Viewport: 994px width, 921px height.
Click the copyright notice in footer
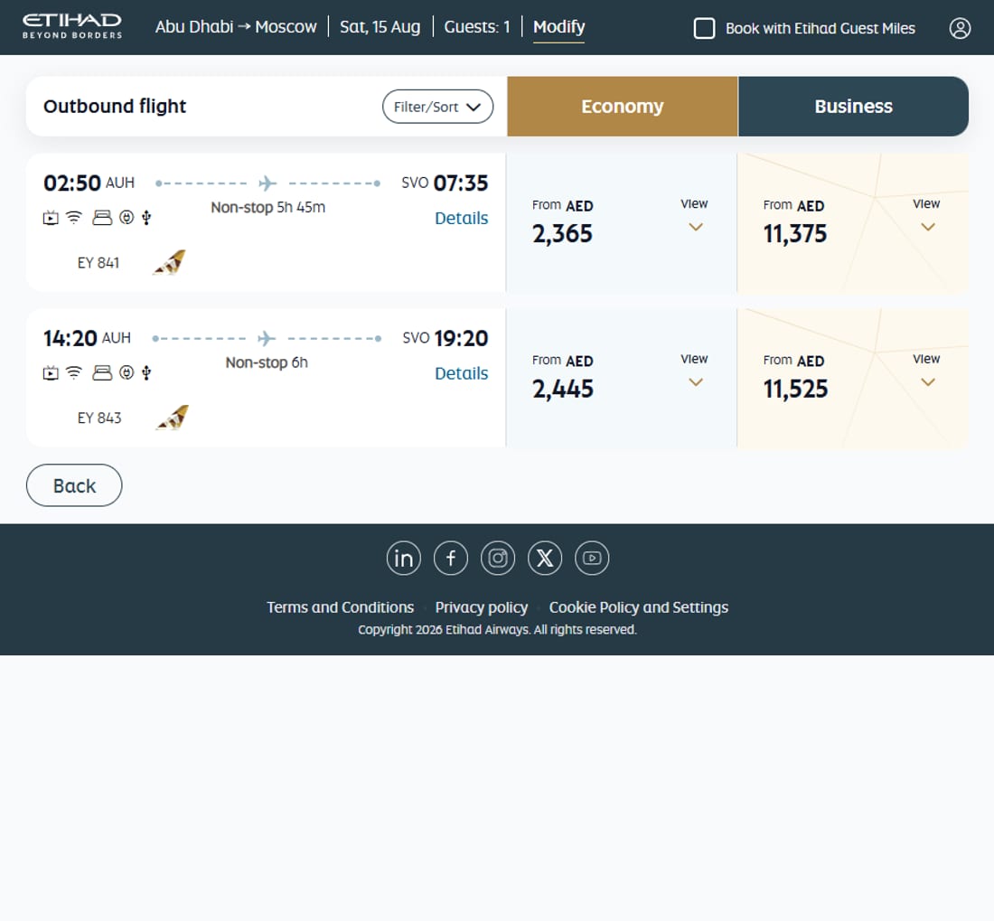tap(497, 629)
